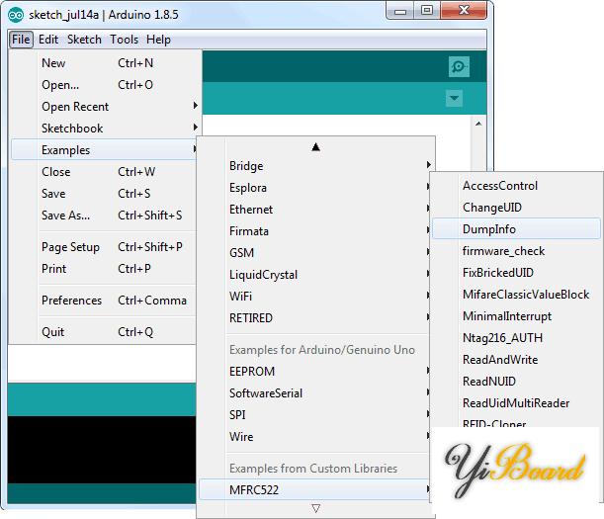Open the Help menu
Image resolution: width=604 pixels, height=519 pixels.
coord(158,40)
